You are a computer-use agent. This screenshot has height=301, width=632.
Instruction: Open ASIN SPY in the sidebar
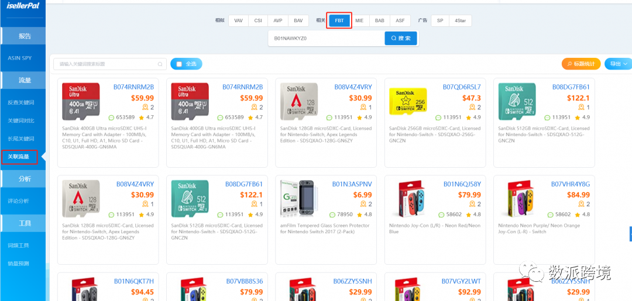(20, 58)
